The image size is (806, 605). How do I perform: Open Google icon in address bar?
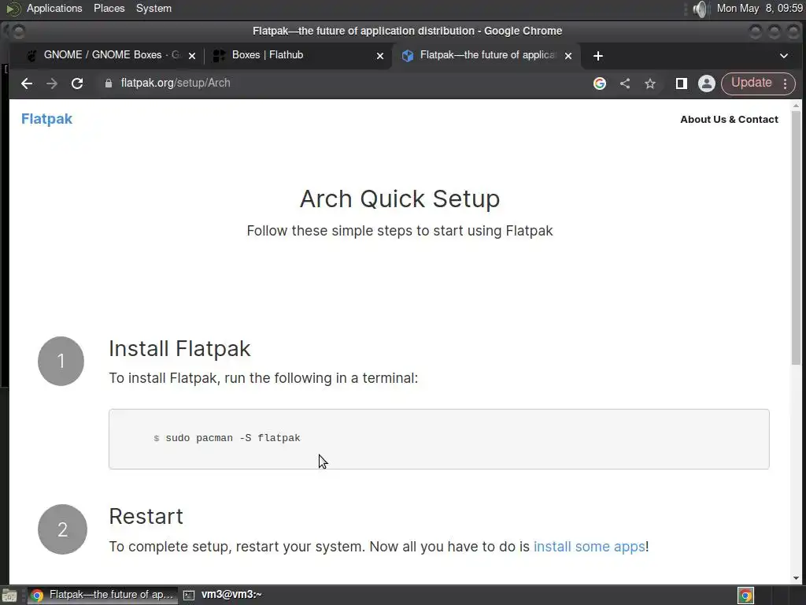[599, 84]
